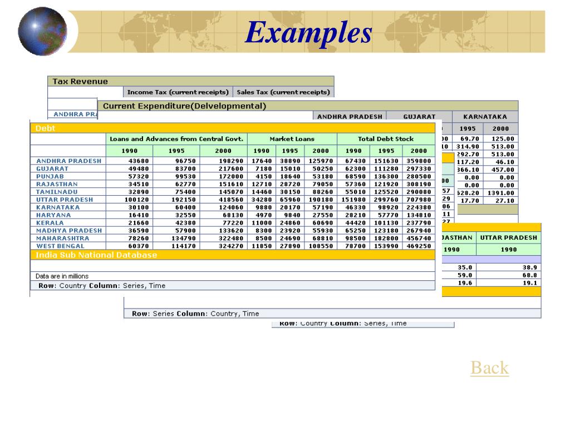Click UTTAR PRADESH header in right-hand table

click(x=509, y=237)
